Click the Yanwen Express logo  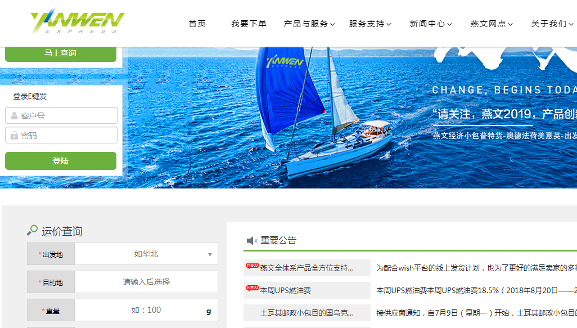coord(78,21)
